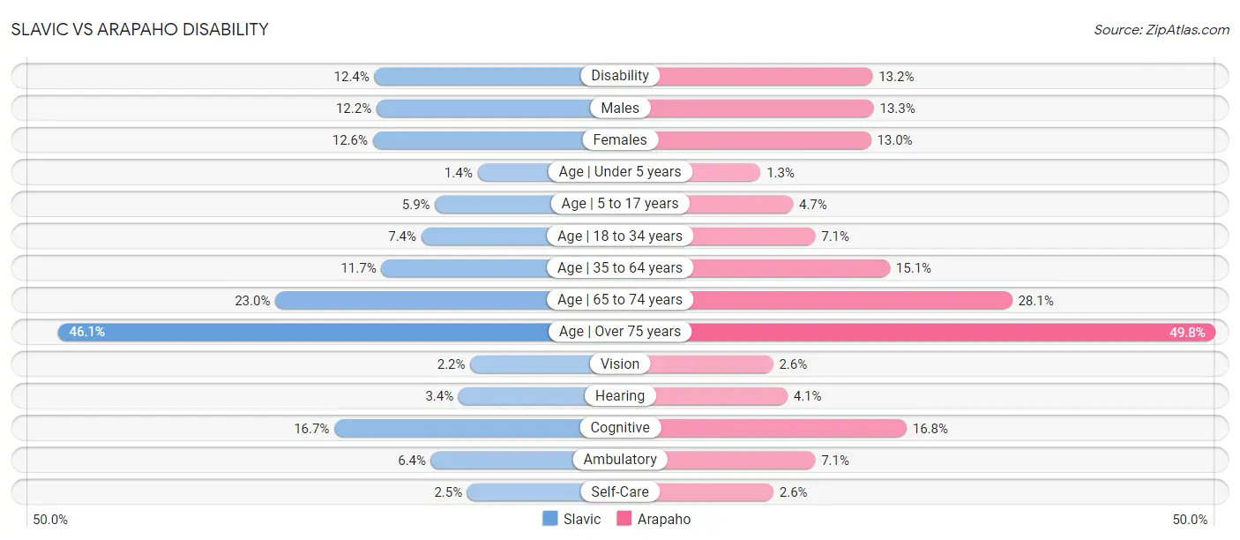
Task: Select the Self-Care category label
Action: coord(620,491)
